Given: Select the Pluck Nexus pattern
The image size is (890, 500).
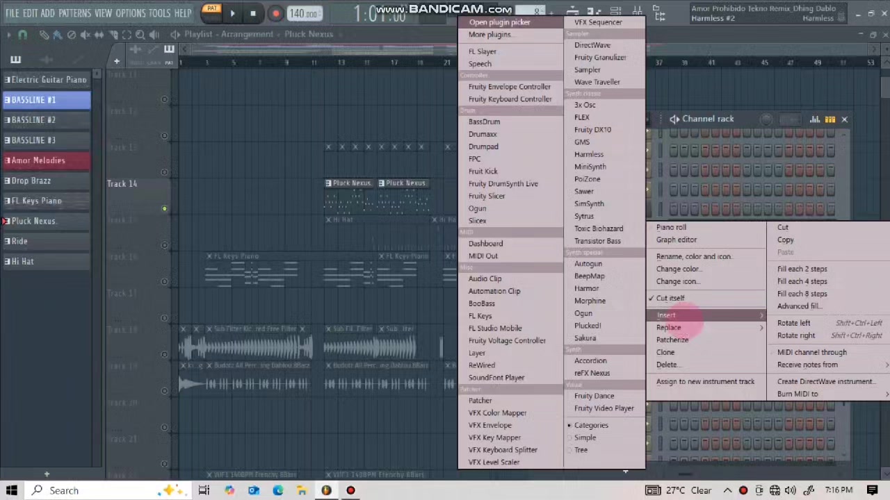Looking at the screenshot, I should [46, 221].
